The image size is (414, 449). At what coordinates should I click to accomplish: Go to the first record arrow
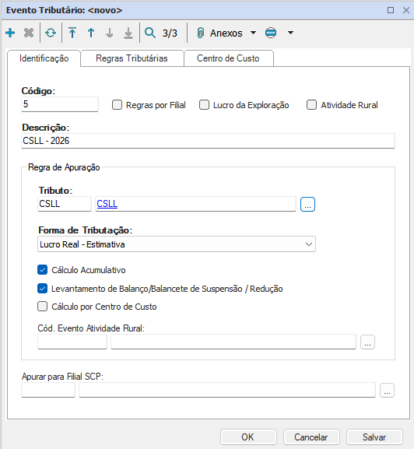point(72,33)
